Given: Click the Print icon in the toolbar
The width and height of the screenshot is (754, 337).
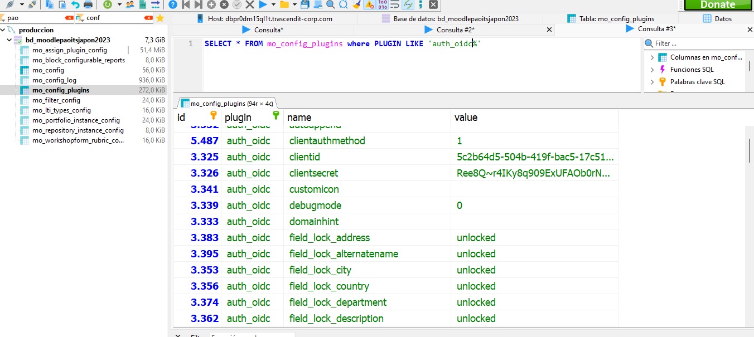Looking at the screenshot, I should pyautogui.click(x=88, y=4).
